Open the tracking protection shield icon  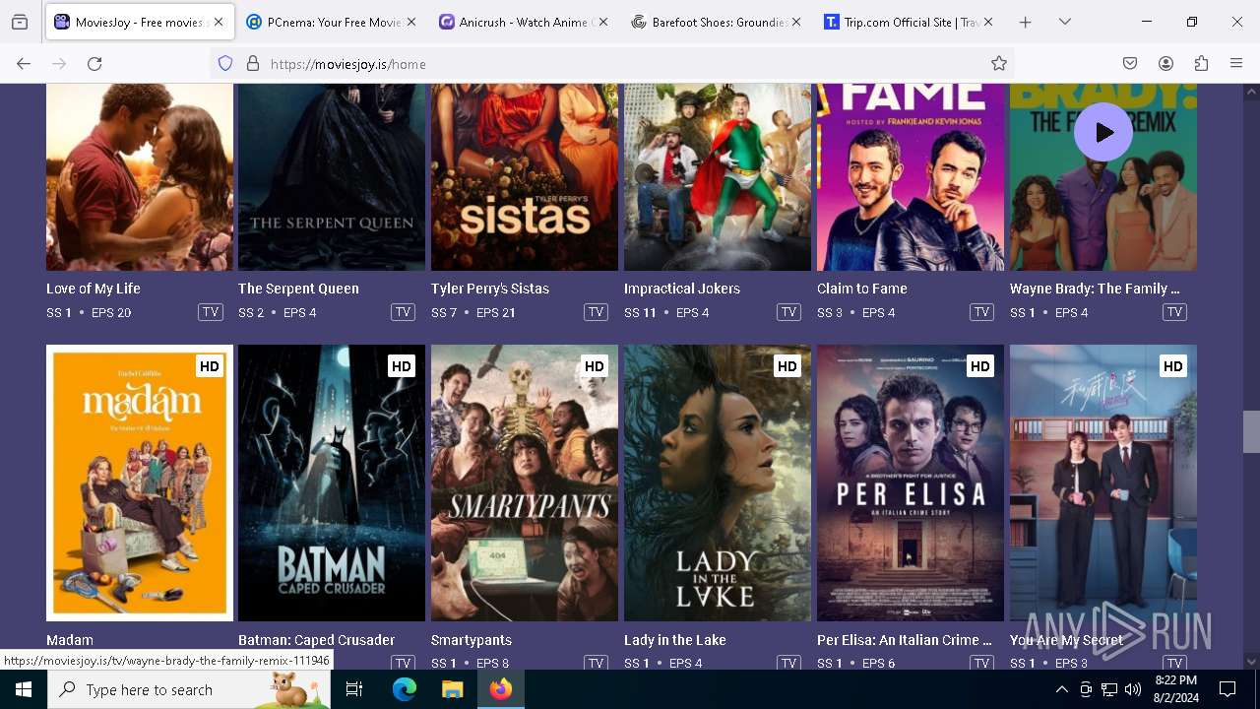click(225, 63)
